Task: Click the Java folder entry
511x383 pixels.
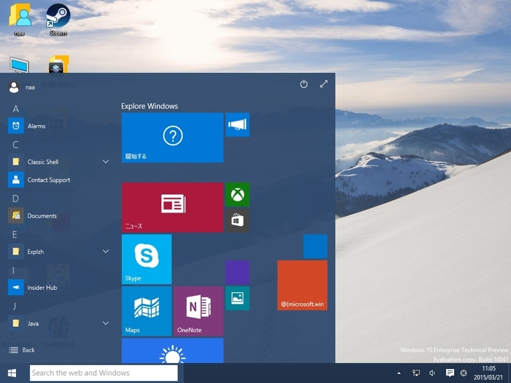Action: point(59,324)
